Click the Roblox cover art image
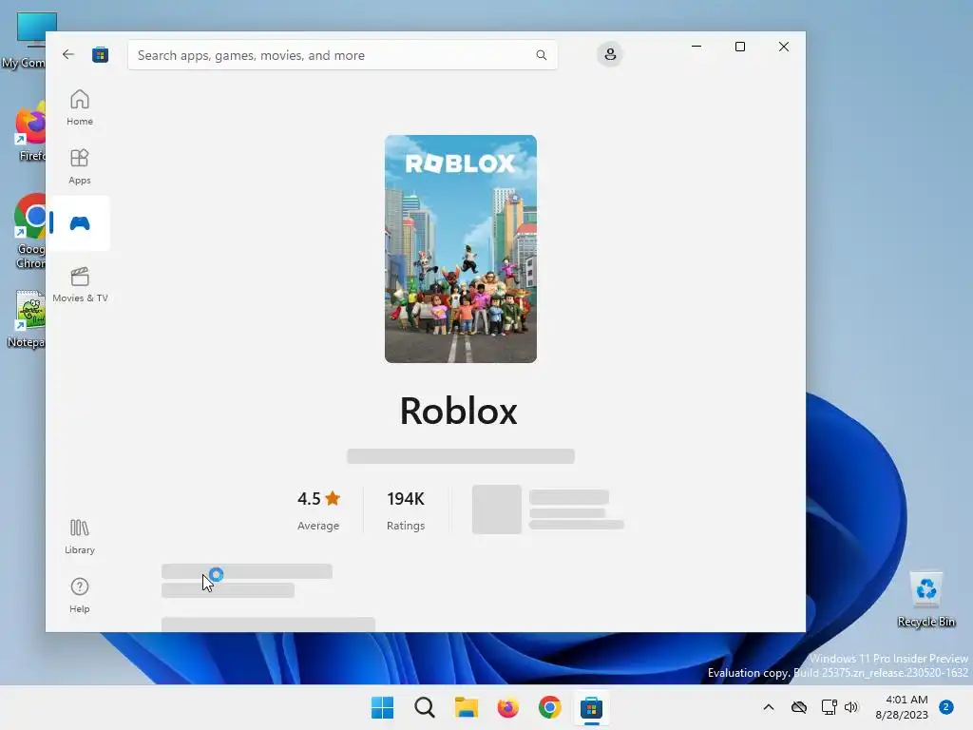Image resolution: width=973 pixels, height=730 pixels. click(x=461, y=249)
